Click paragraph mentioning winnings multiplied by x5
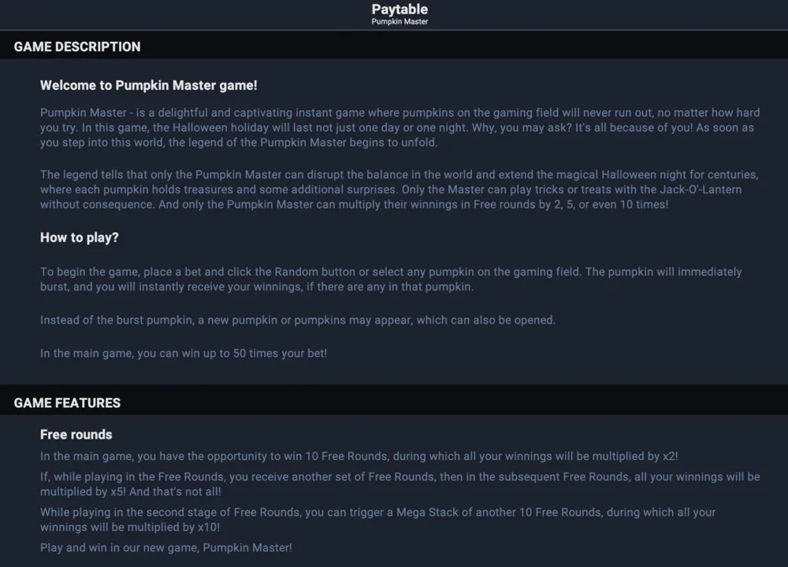The height and width of the screenshot is (567, 788). click(400, 484)
